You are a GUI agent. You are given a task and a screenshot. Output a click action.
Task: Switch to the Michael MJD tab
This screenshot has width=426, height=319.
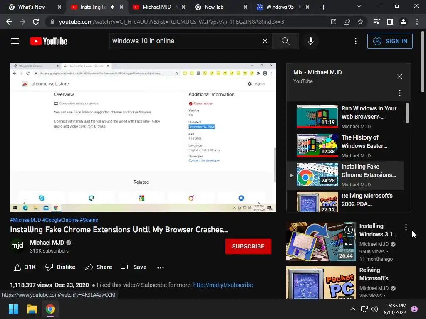tap(159, 7)
